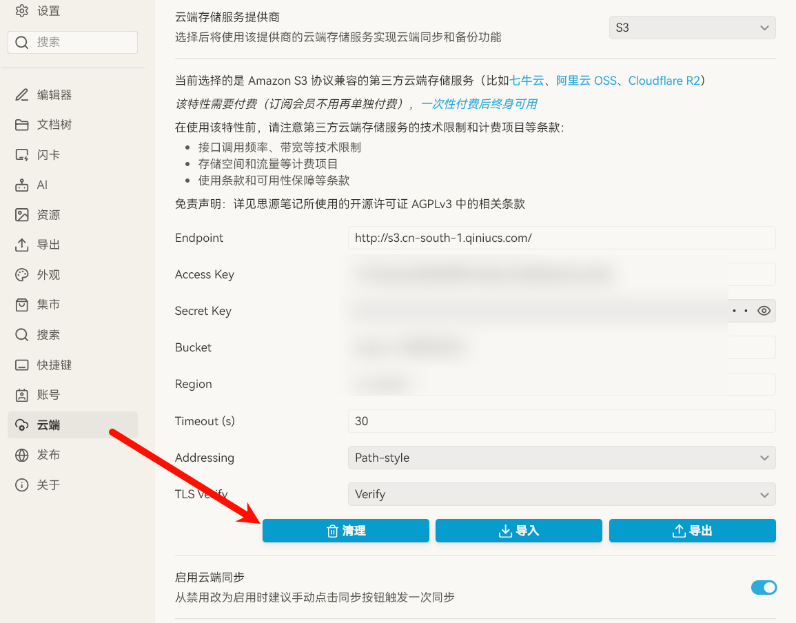796x623 pixels.
Task: Open the 阿里云 OSS link
Action: (x=586, y=81)
